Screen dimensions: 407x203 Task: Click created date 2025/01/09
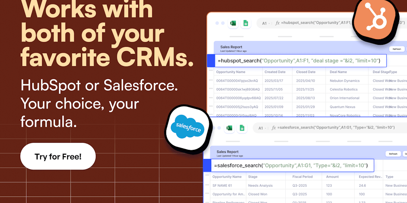274,107
